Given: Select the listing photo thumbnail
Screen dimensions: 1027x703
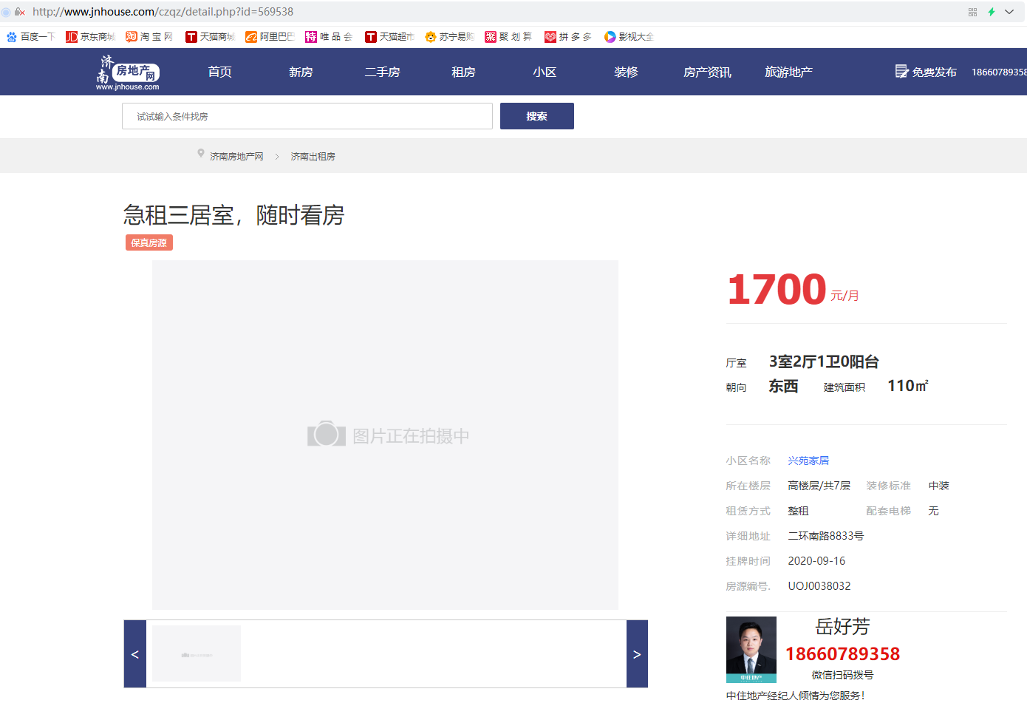Looking at the screenshot, I should pos(197,653).
